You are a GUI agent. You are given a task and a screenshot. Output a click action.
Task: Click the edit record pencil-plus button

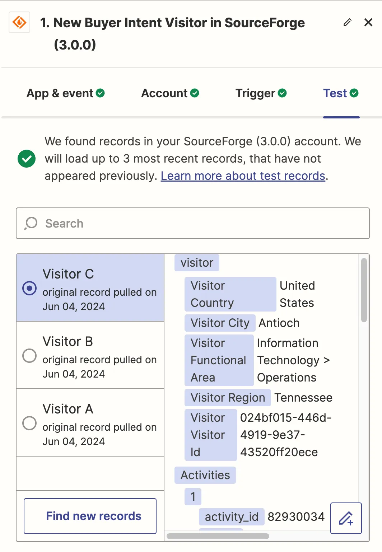point(346,518)
